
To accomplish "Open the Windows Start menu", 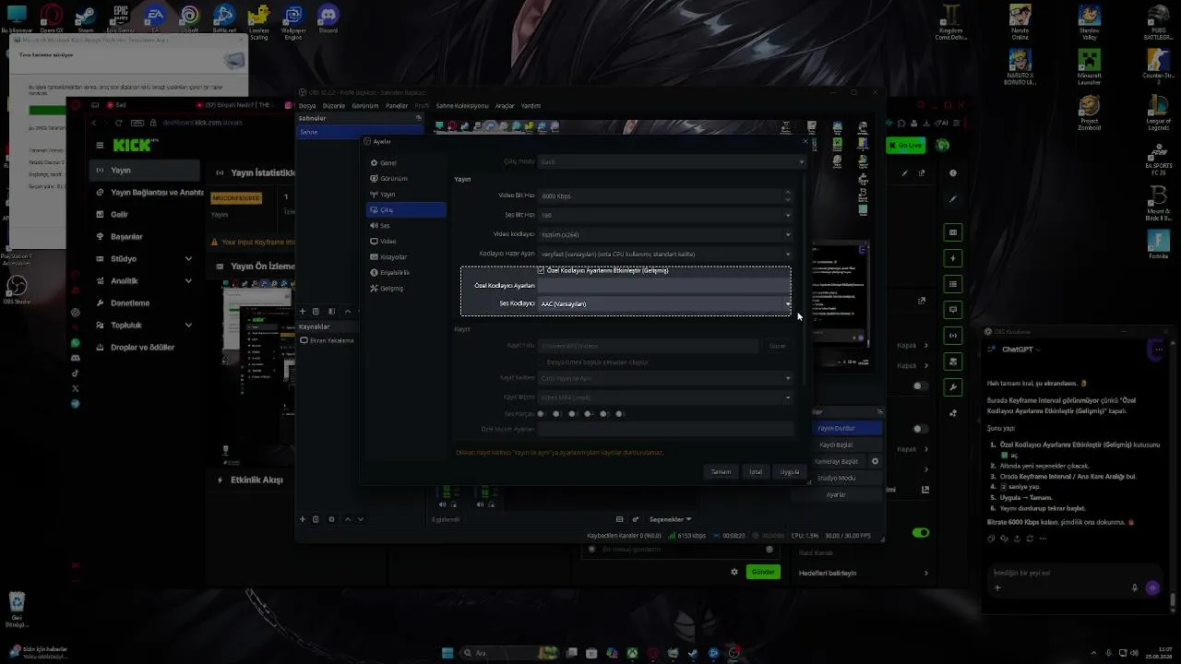I will pyautogui.click(x=447, y=653).
